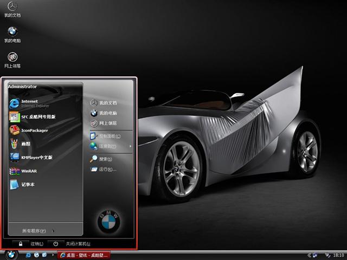
Task: Launch the 画图 paint program
Action: [25, 144]
